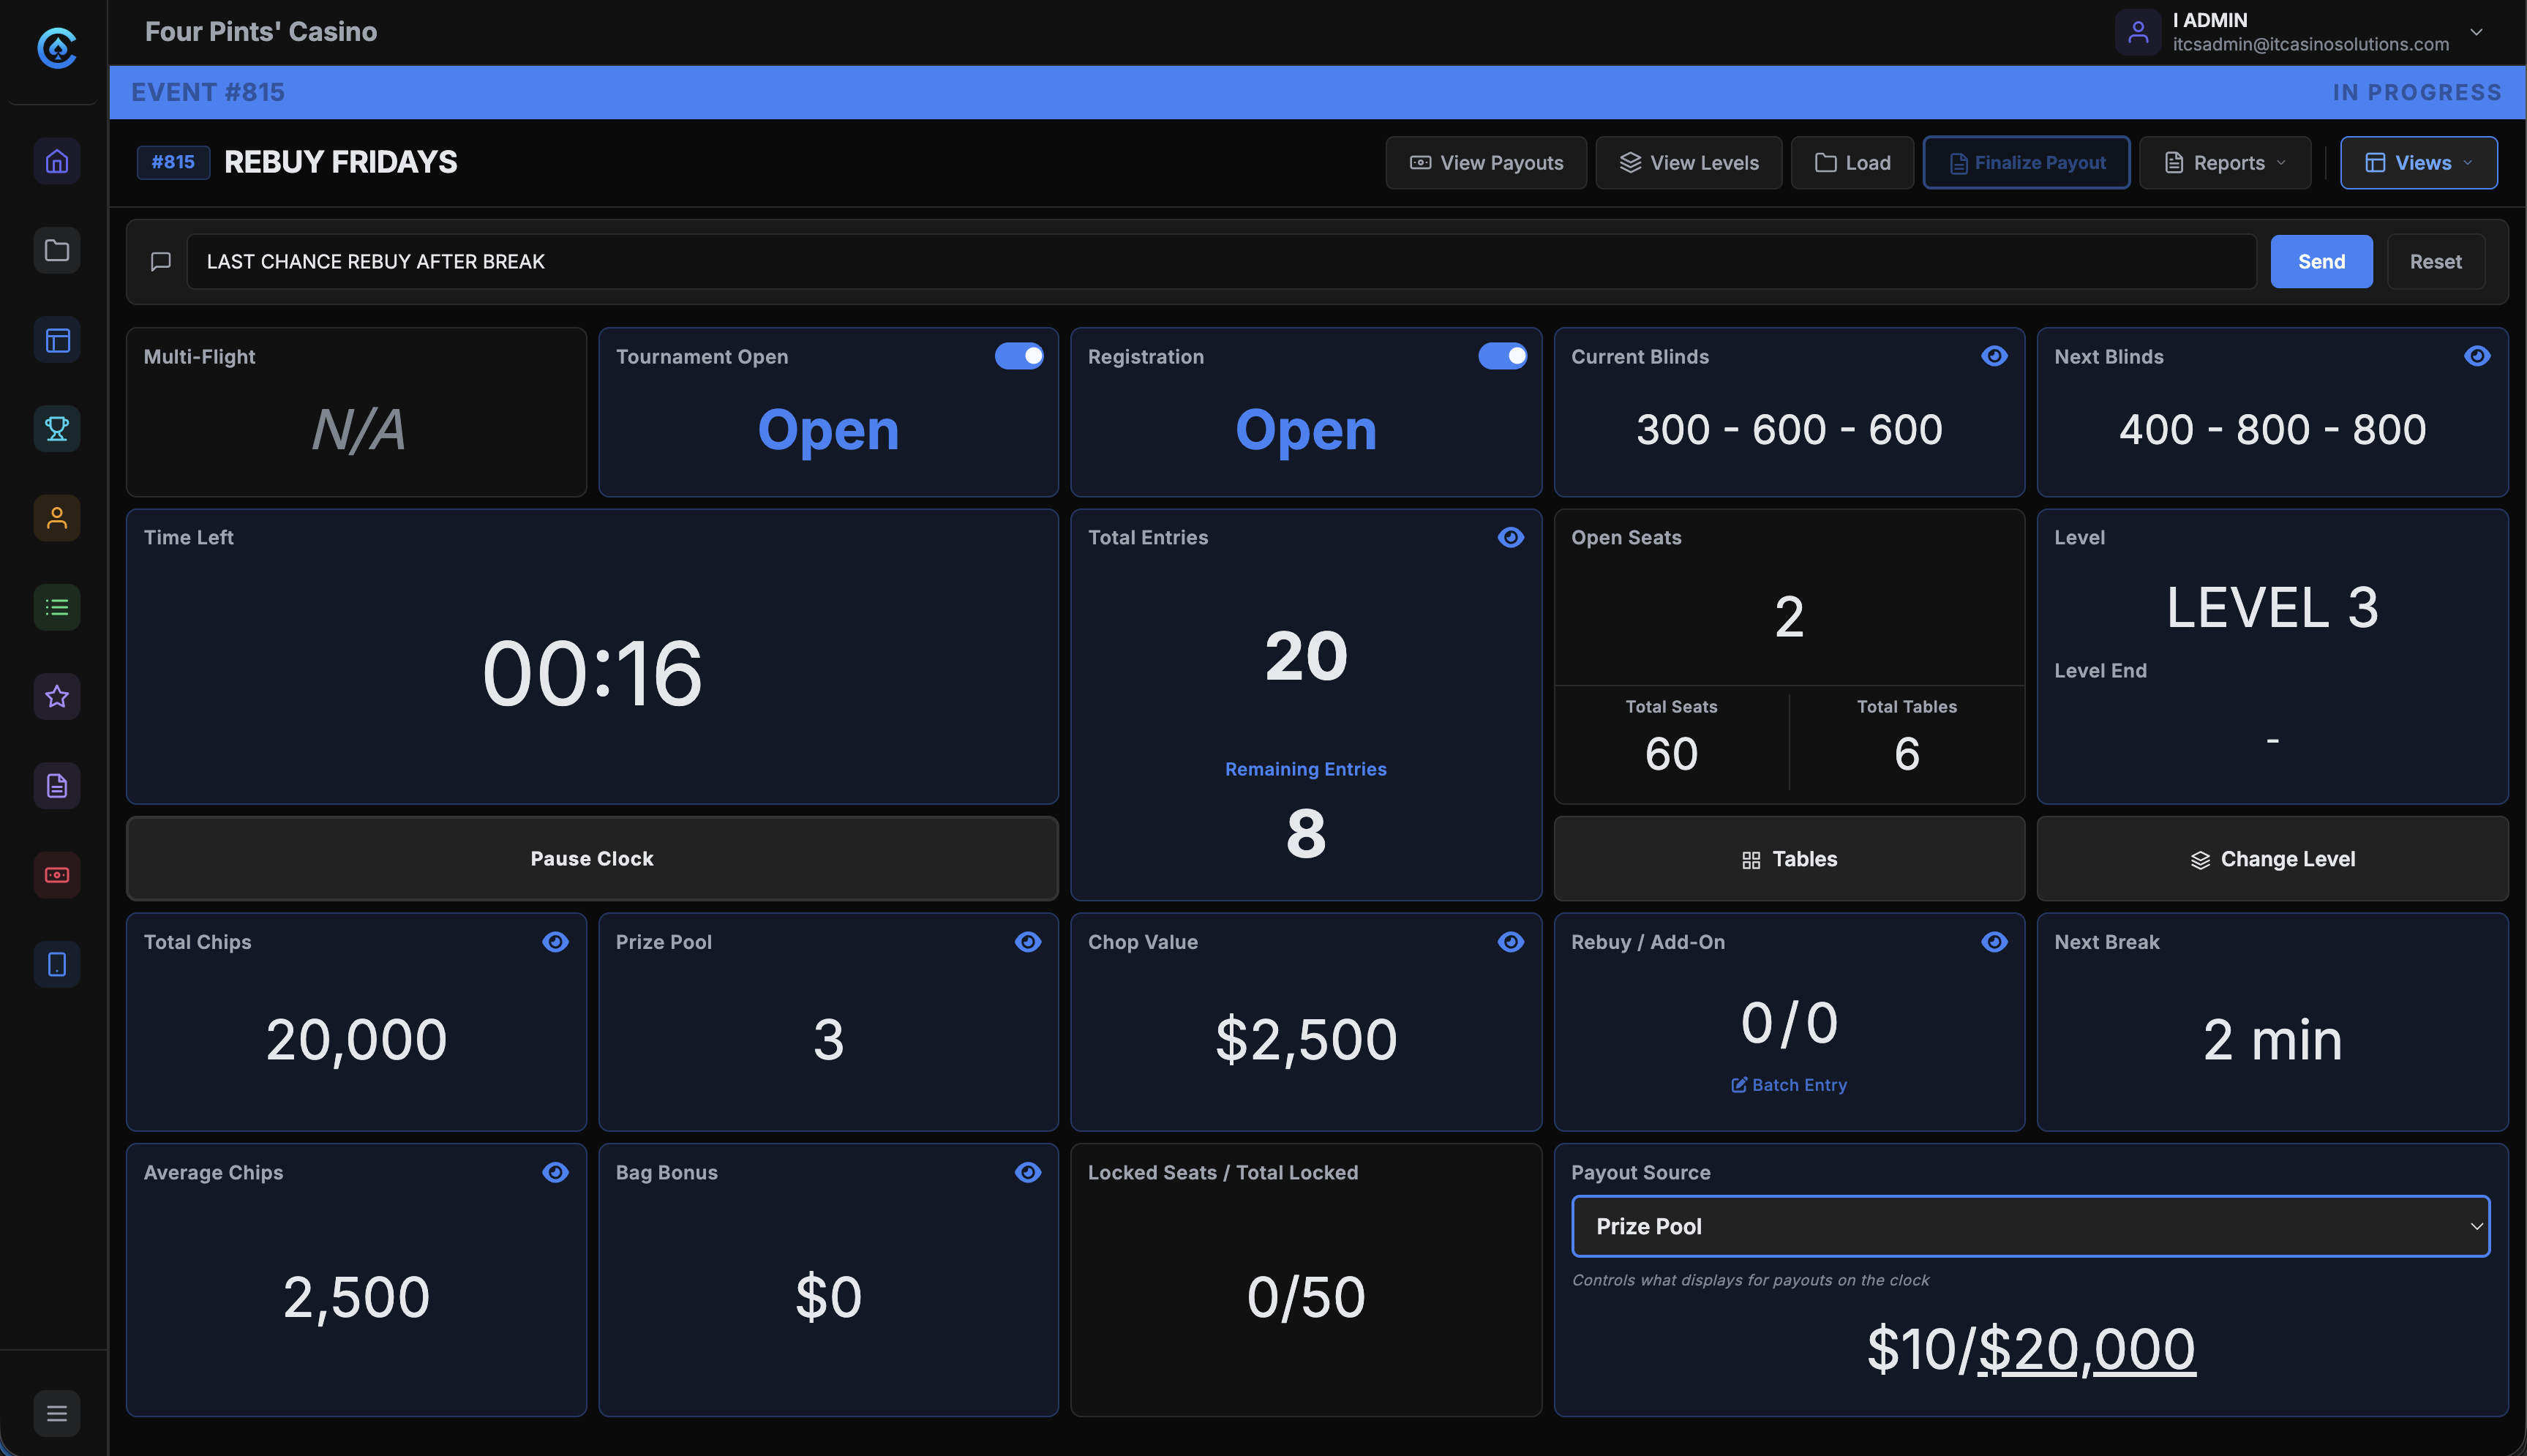Click the mobile device icon in the sidebar

click(56, 963)
